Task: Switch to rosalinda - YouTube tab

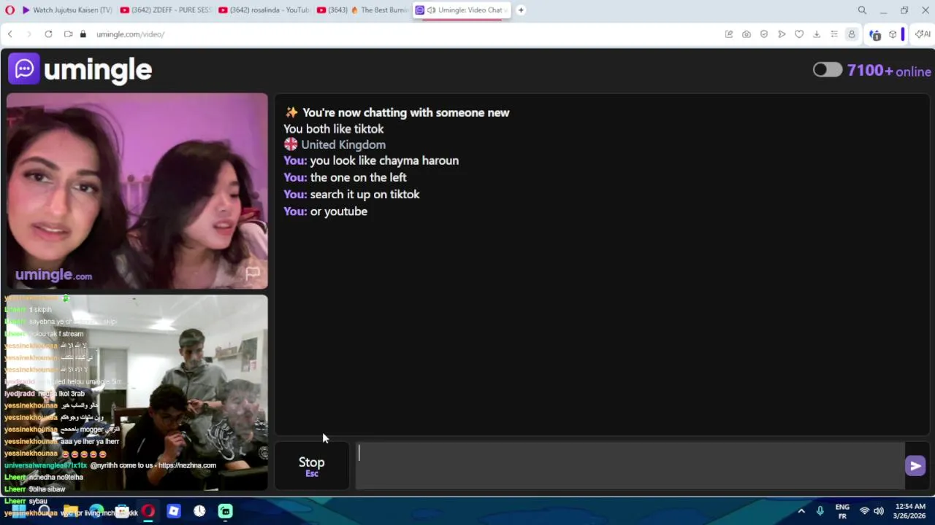Action: coord(264,10)
